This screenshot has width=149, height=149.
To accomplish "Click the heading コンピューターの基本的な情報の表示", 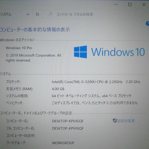I will click(35, 30).
